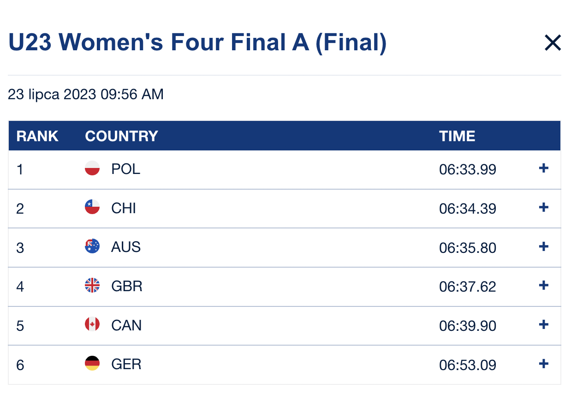Image resolution: width=571 pixels, height=395 pixels.
Task: Click the Australia flag icon
Action: point(92,246)
